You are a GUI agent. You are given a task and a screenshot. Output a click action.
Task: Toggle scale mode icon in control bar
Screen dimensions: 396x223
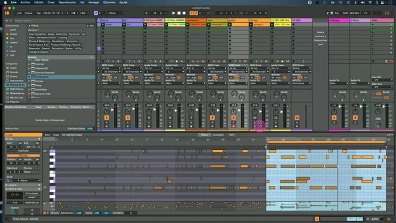pyautogui.click(x=96, y=13)
